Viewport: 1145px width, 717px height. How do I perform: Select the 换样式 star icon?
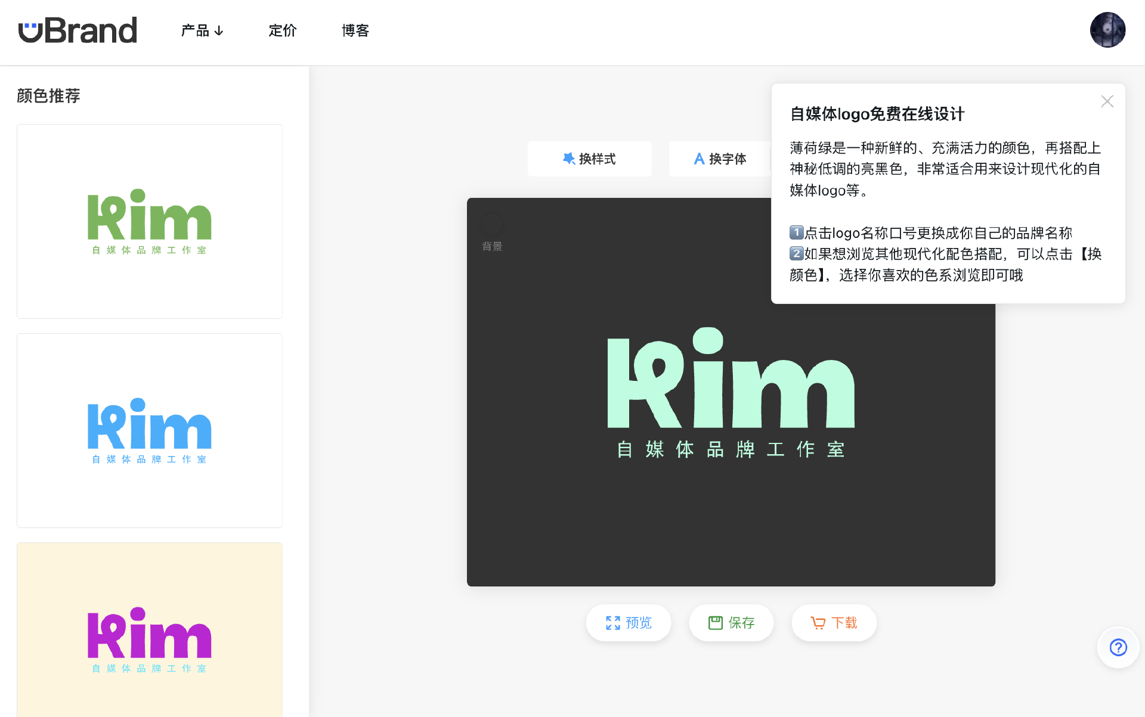click(569, 159)
